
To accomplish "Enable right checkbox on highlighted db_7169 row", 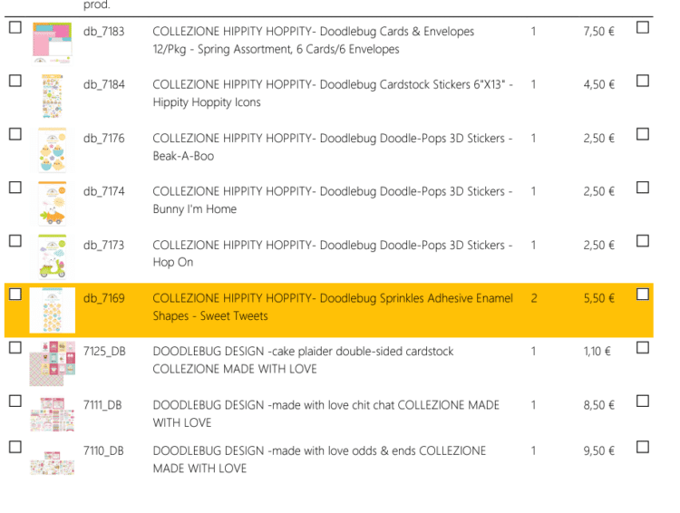I will (x=643, y=294).
